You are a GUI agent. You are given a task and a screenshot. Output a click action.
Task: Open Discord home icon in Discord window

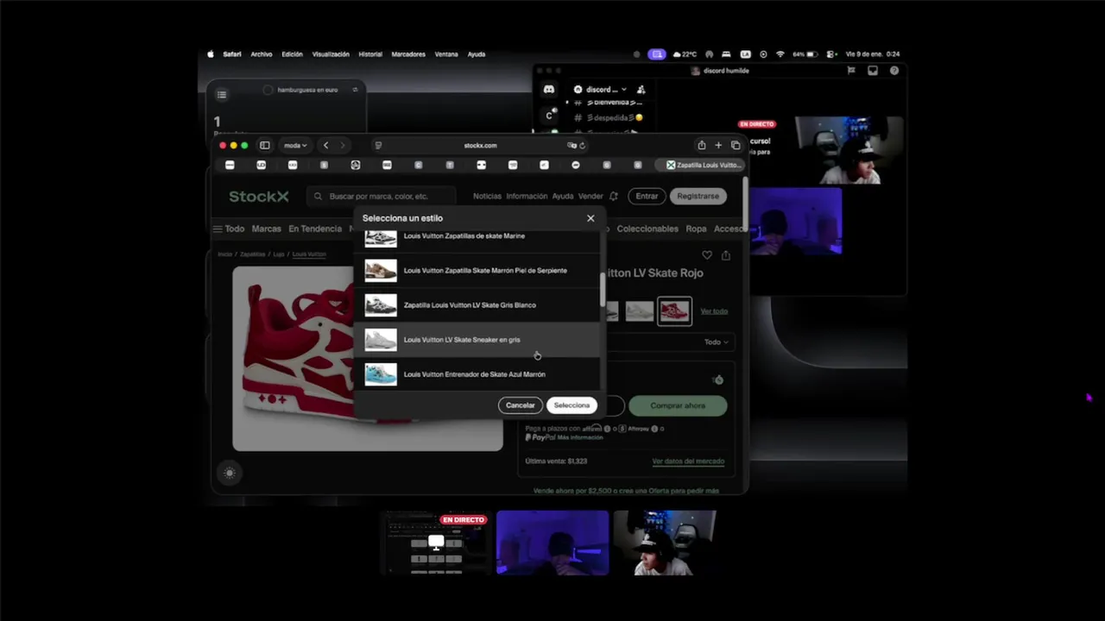549,90
